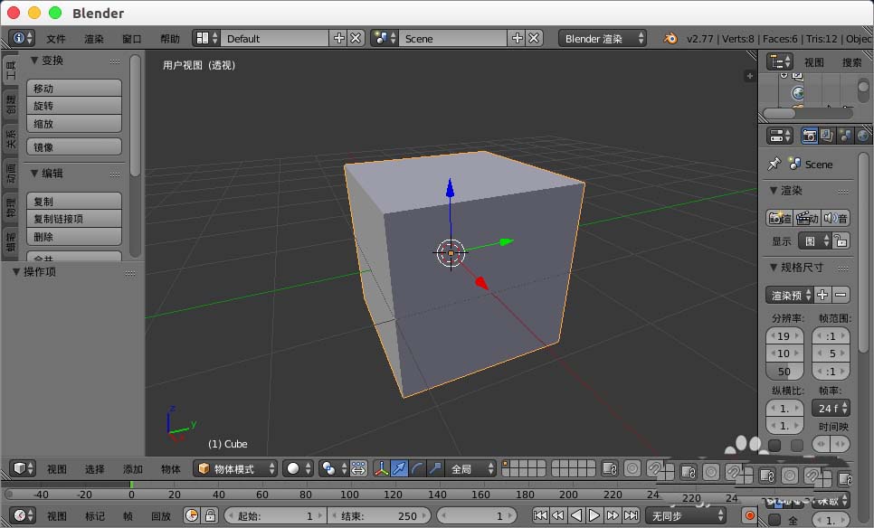Click the 删除 delete button
Screen dimensions: 874x528
point(73,237)
